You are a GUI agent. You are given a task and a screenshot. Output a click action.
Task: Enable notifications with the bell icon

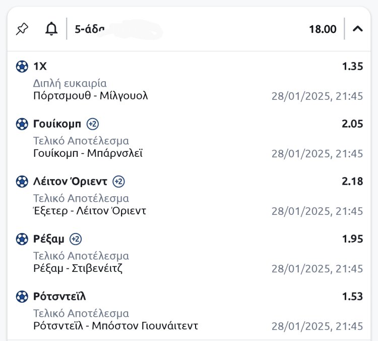tap(51, 29)
